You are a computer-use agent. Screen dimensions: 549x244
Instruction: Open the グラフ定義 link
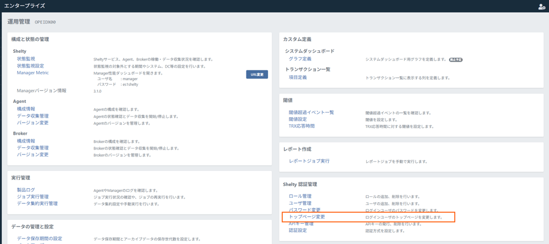(x=300, y=59)
